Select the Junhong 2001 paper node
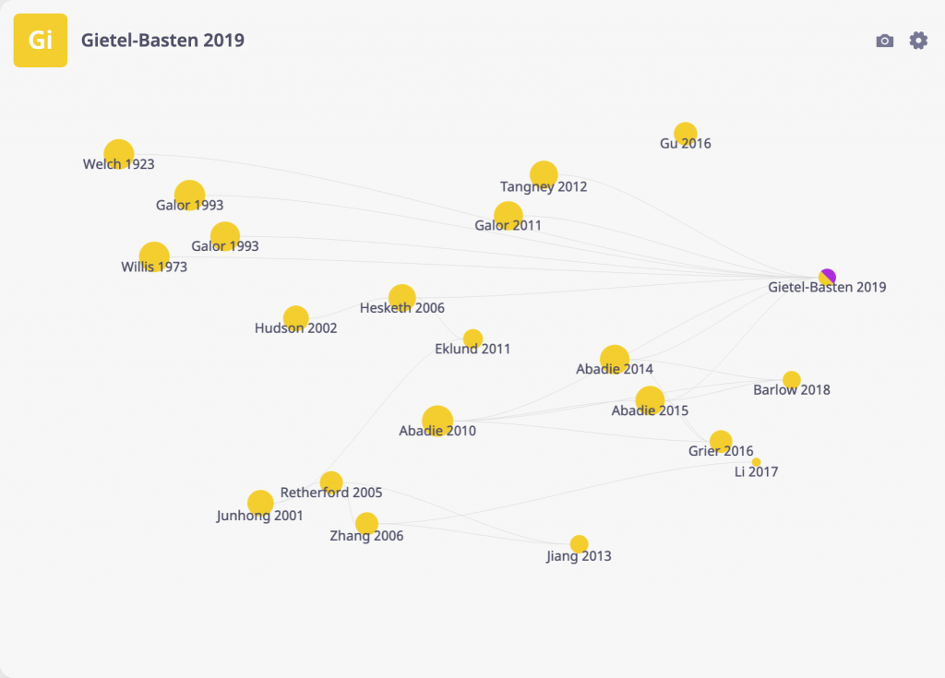This screenshot has height=678, width=945. click(x=259, y=501)
